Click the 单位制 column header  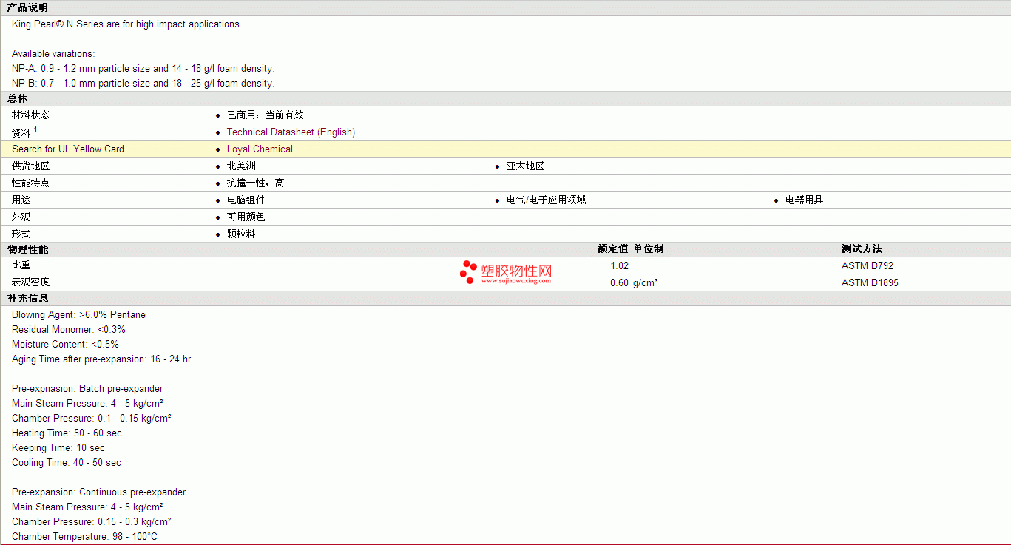coord(649,248)
